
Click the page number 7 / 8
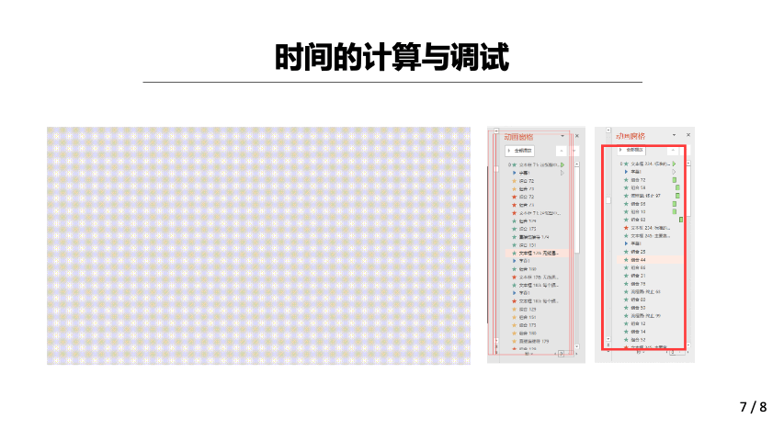[753, 407]
